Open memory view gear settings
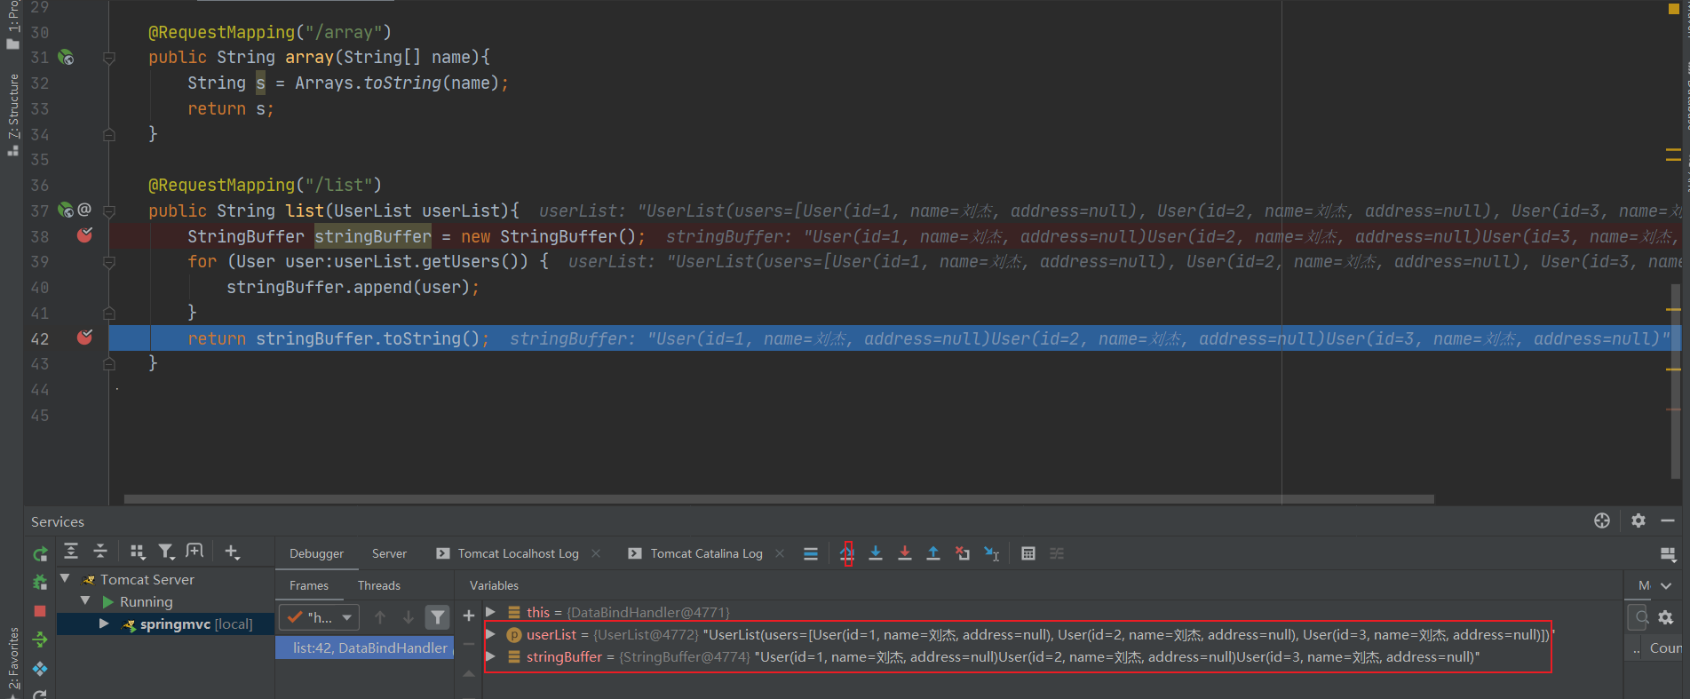 coord(1666,616)
